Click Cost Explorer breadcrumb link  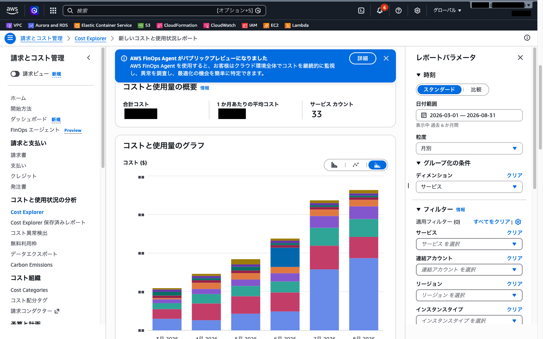tap(90, 38)
